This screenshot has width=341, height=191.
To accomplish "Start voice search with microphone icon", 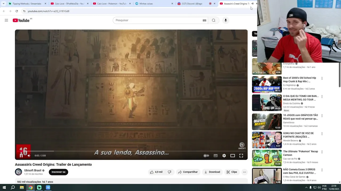I will pos(226,20).
